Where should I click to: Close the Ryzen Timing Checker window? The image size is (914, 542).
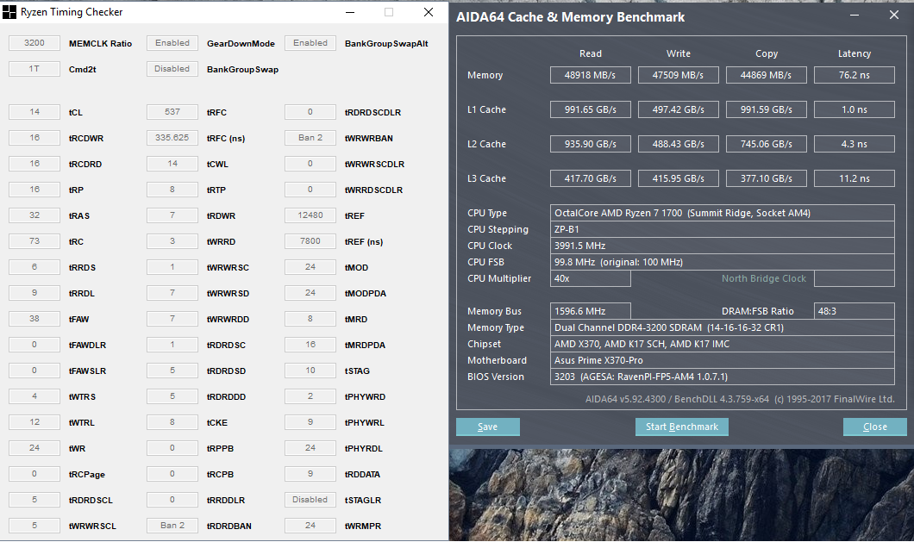point(429,12)
